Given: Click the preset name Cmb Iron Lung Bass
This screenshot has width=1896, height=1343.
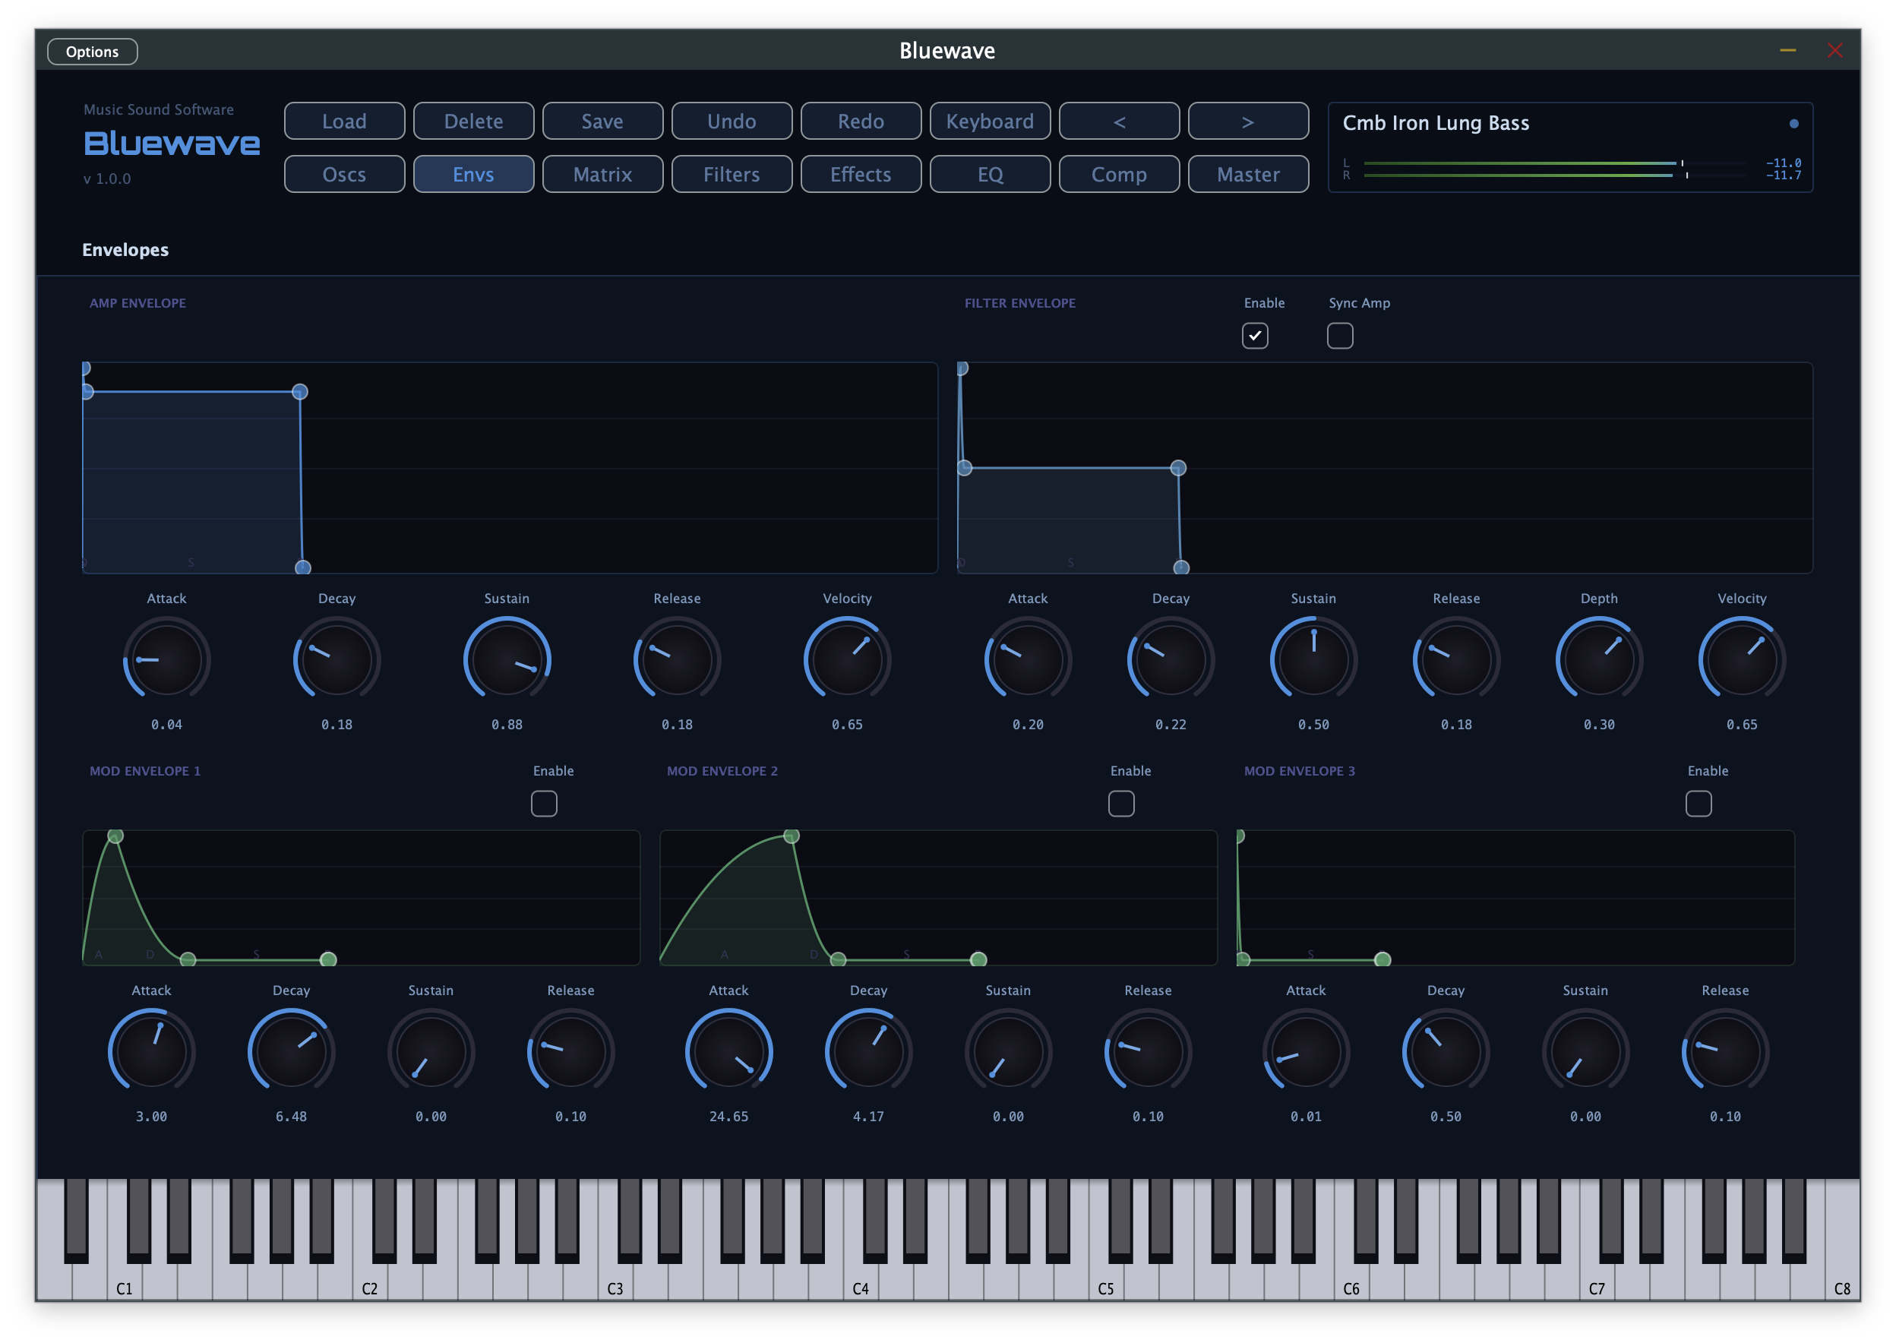Looking at the screenshot, I should 1436,123.
